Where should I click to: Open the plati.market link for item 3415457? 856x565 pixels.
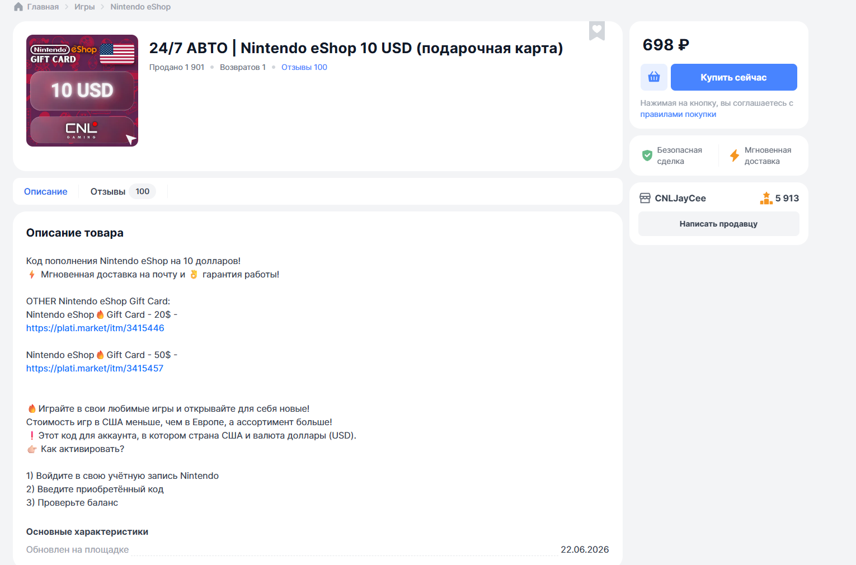pos(95,368)
